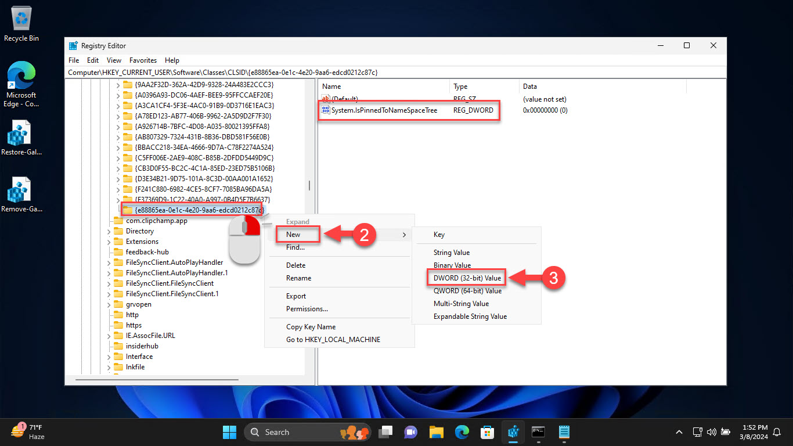This screenshot has width=793, height=446.
Task: Open the Edit menu
Action: (93, 60)
